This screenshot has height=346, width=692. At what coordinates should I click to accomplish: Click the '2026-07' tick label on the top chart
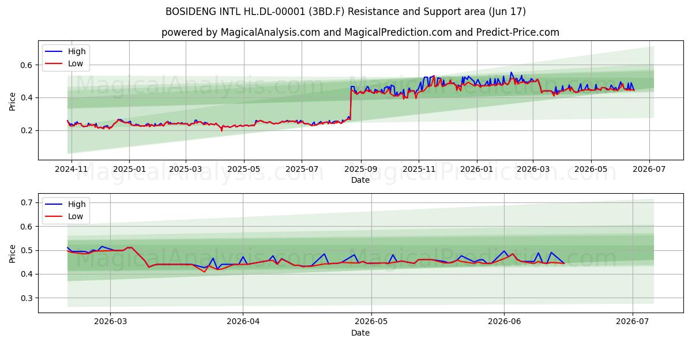pos(649,170)
